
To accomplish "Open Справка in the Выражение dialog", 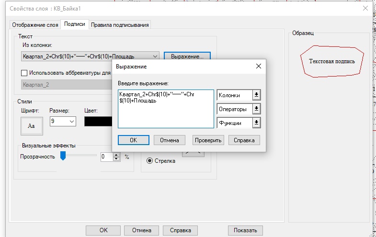I will (x=244, y=140).
